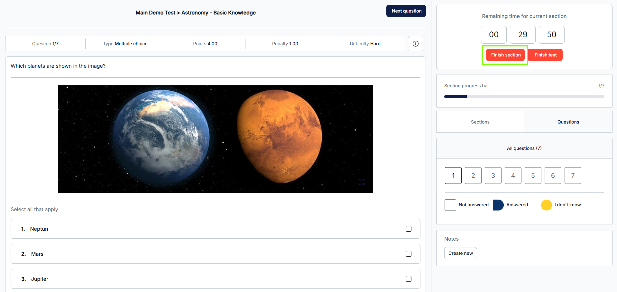Select question 5 in navigator

[x=533, y=176]
